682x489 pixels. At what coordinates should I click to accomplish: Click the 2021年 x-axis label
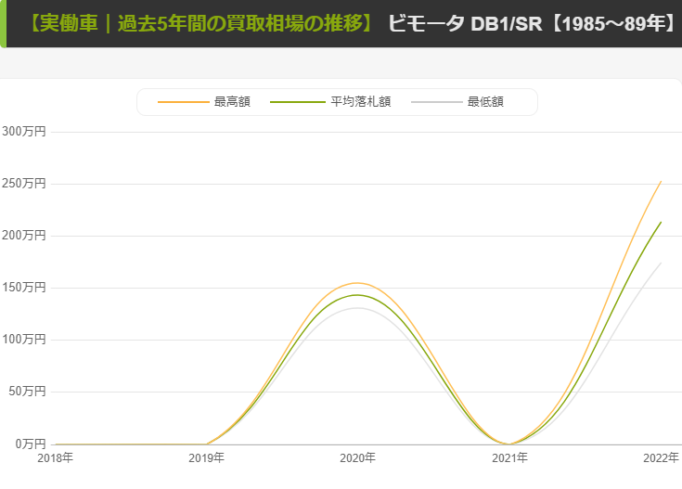point(509,457)
